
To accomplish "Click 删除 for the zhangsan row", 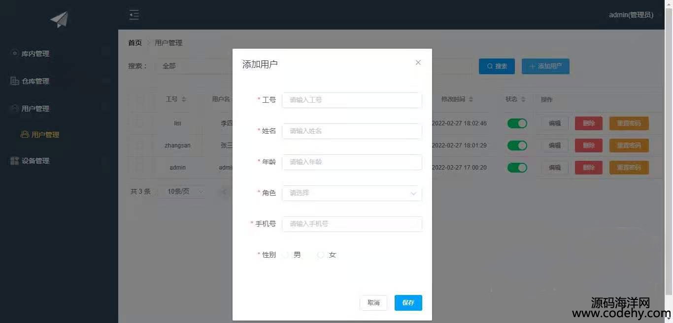I will [x=589, y=146].
